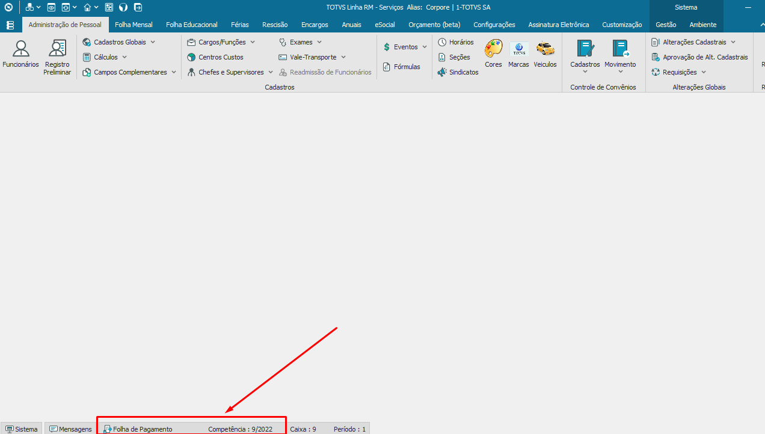765x434 pixels.
Task: Open Aprovação de Alt. Cadastrais
Action: (x=700, y=57)
